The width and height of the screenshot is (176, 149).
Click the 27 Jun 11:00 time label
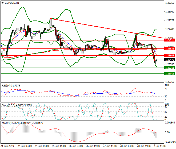[x=110, y=146]
